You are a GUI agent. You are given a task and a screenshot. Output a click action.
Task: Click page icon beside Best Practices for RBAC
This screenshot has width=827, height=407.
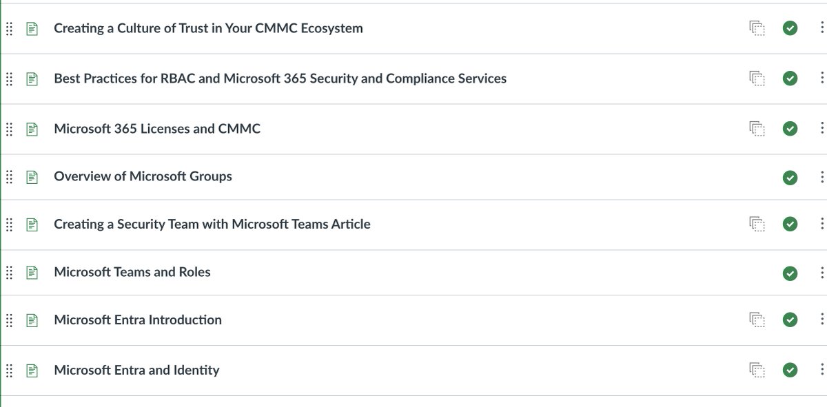[32, 79]
